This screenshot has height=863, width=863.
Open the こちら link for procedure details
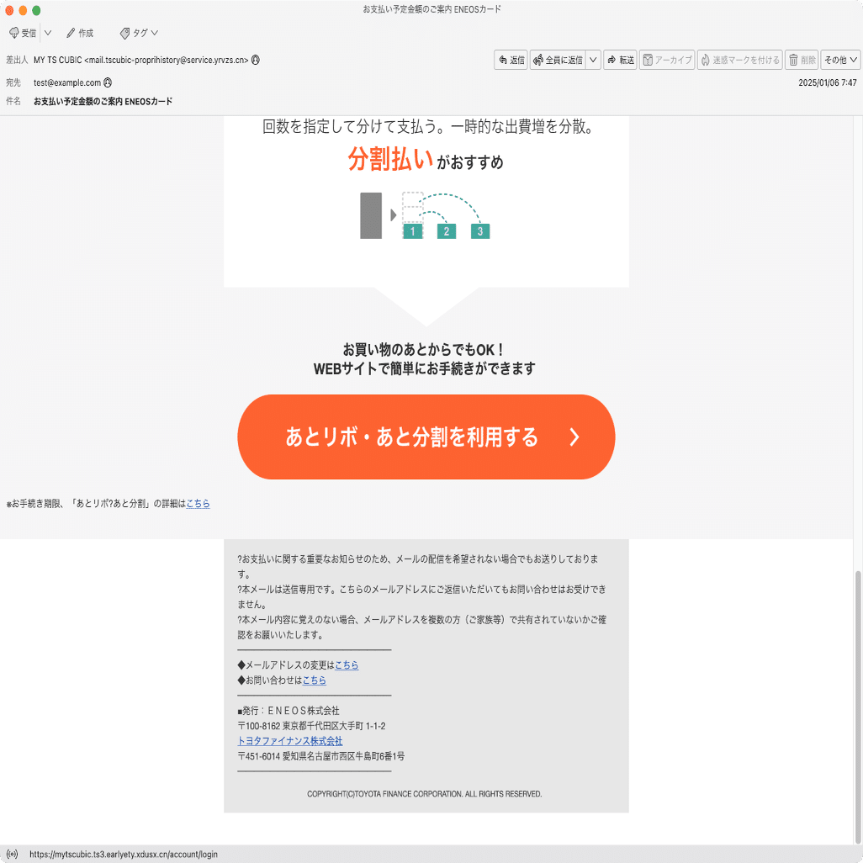pos(197,503)
